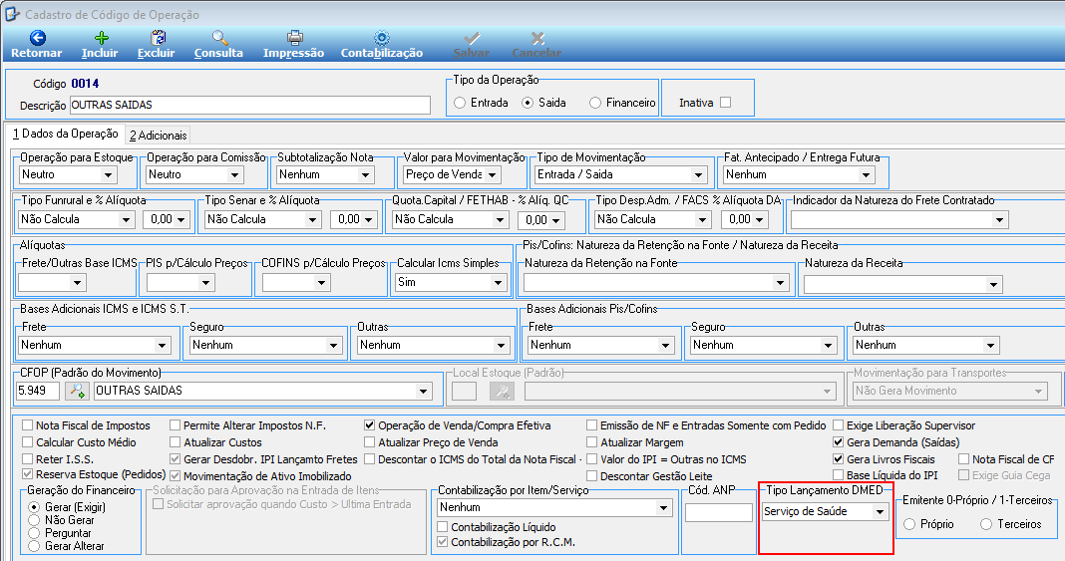Expand Tipo de Movimentação dropdown

click(698, 175)
